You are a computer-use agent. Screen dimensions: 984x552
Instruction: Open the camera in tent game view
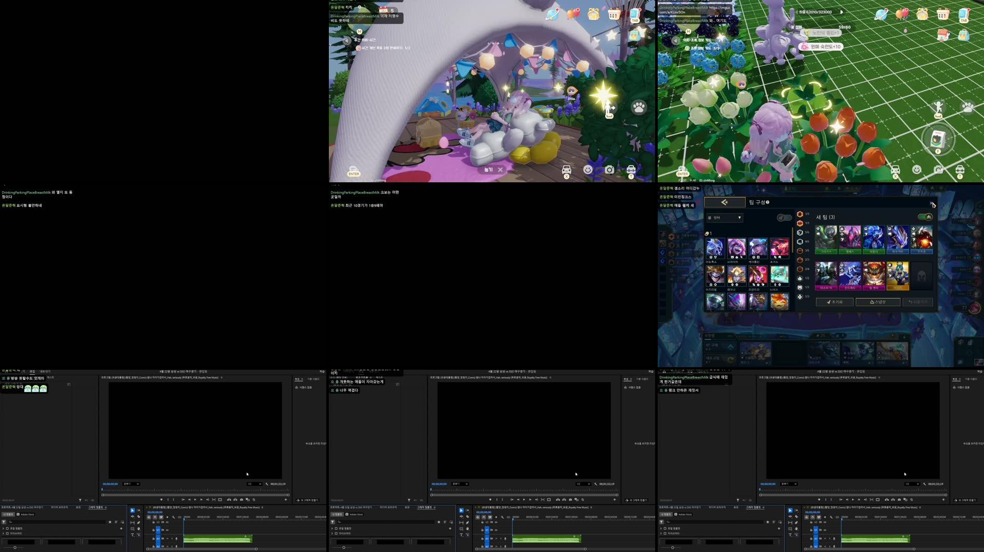coord(609,169)
